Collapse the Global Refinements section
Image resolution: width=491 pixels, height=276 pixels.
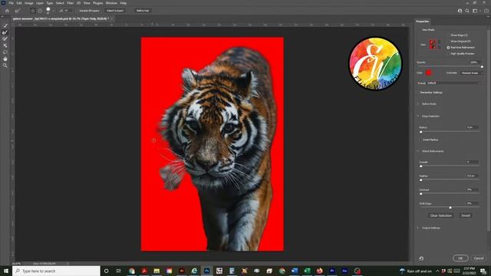[417, 151]
